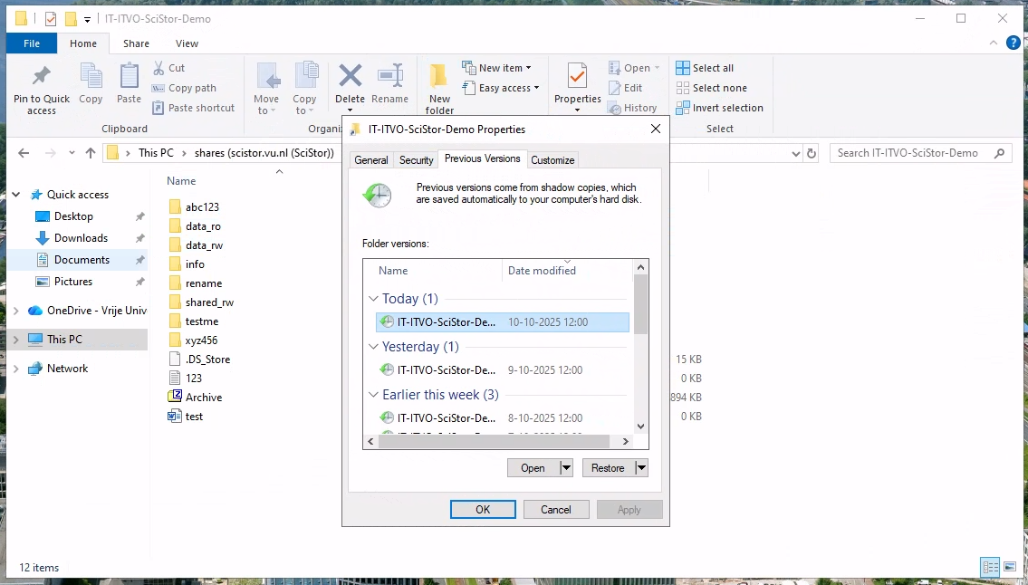The width and height of the screenshot is (1028, 585).
Task: Collapse the ribbon with the chevron toggle
Action: click(x=994, y=43)
